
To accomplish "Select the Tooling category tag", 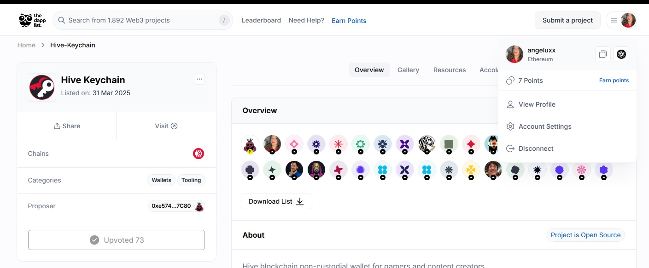I will [191, 180].
